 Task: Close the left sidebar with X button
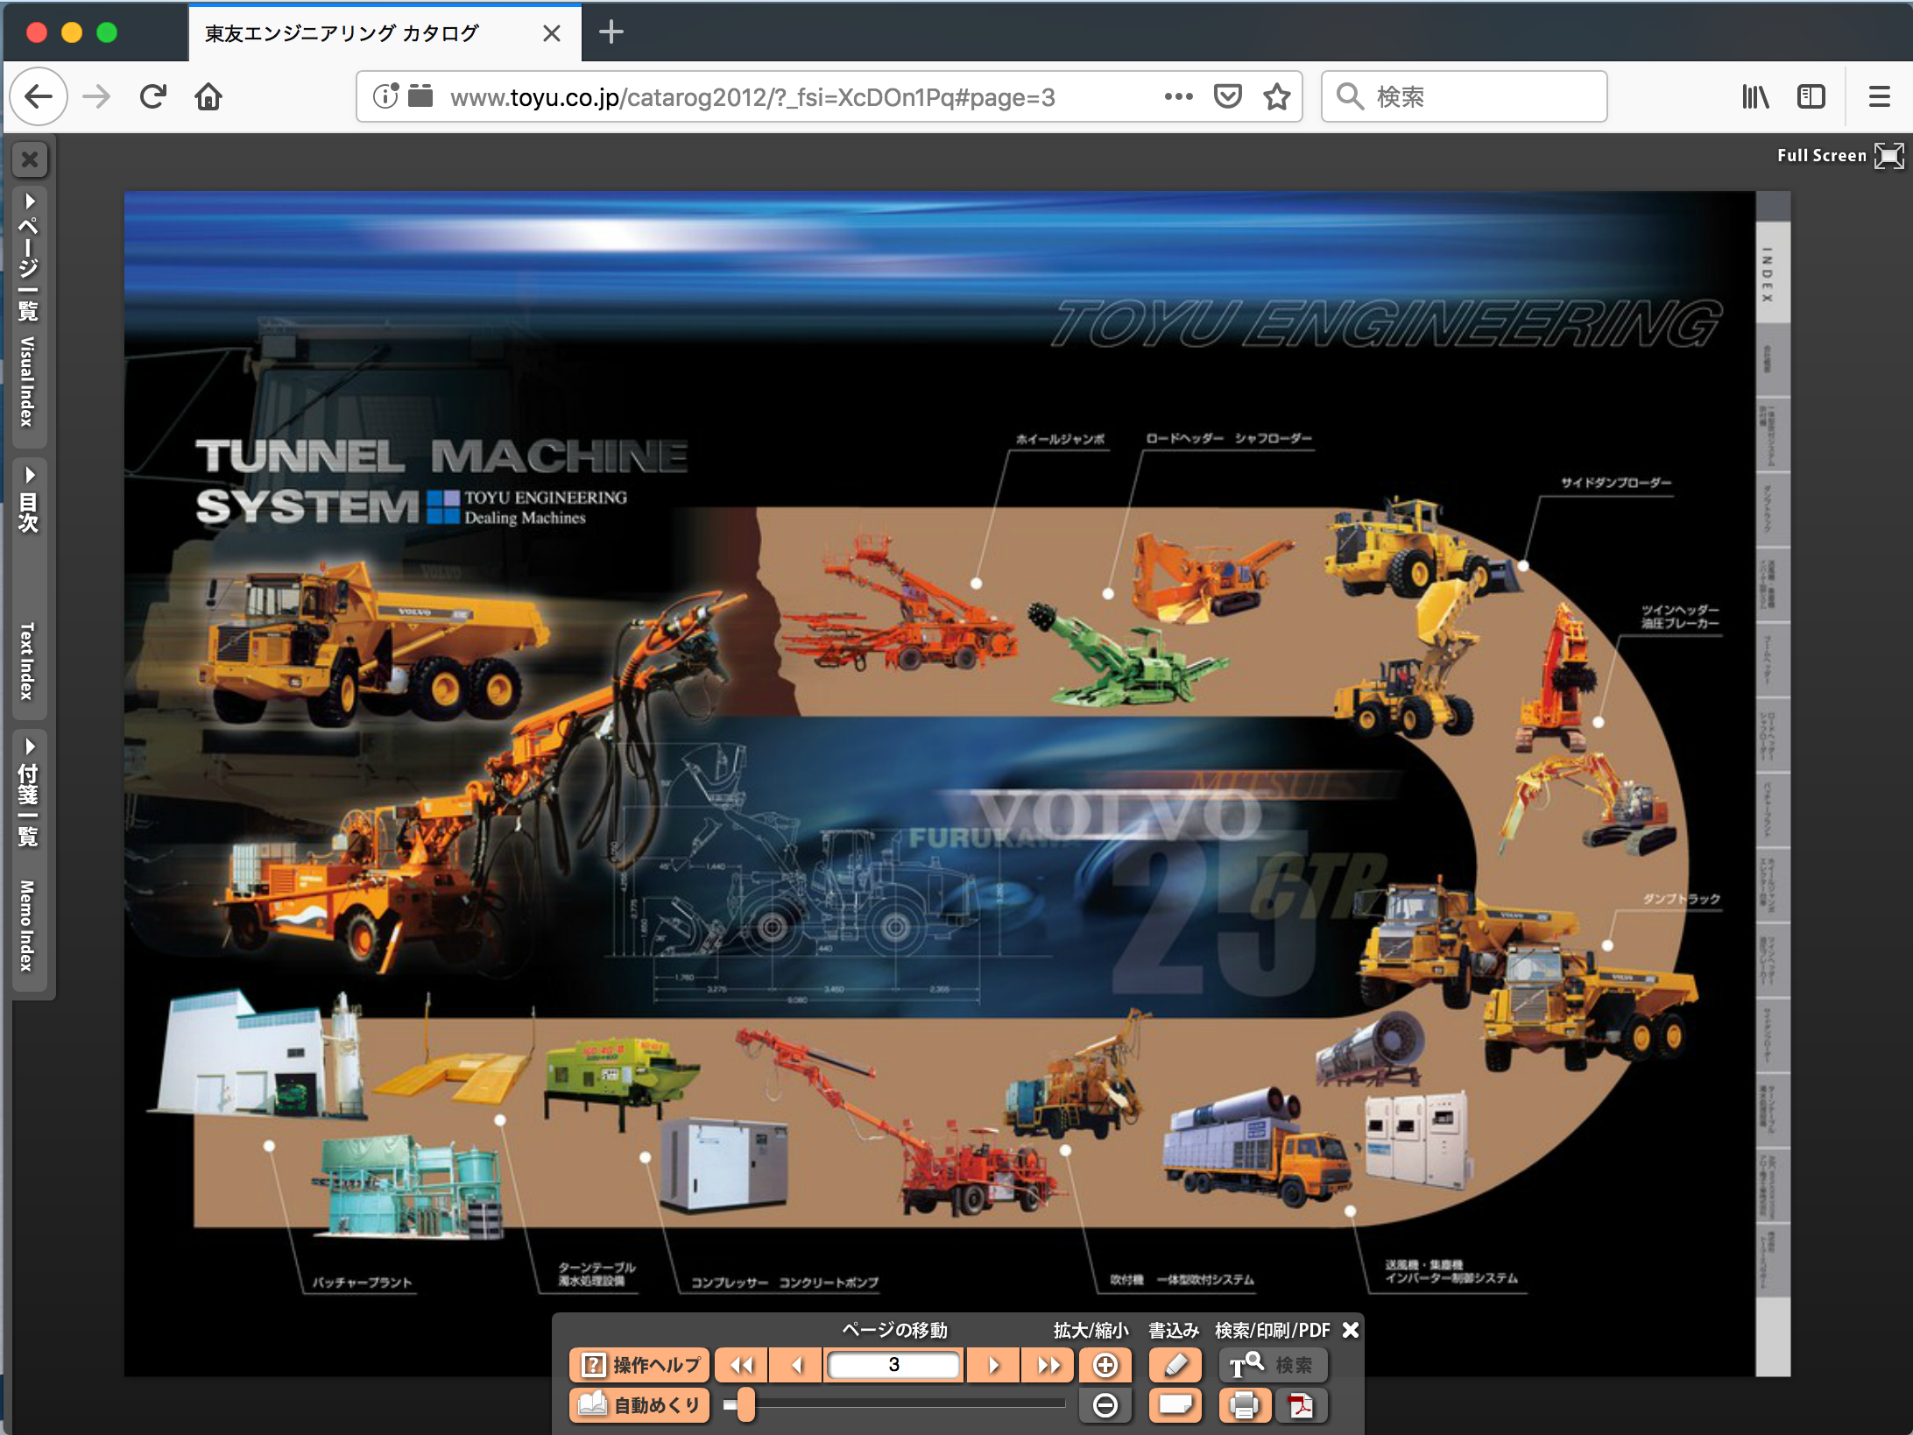tap(30, 159)
